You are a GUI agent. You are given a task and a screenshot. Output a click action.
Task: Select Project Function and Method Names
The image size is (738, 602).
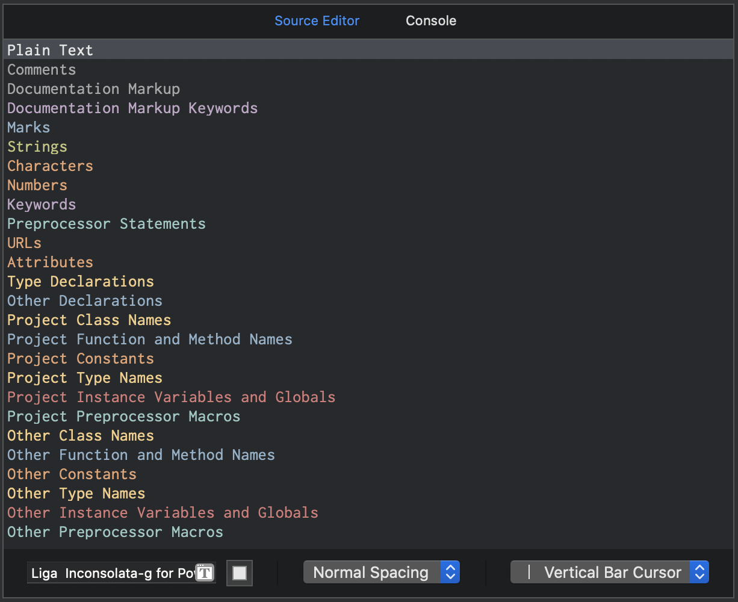coord(150,339)
